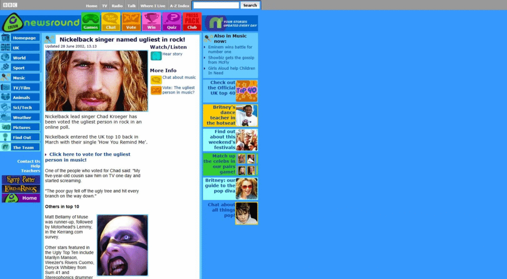Open the pink Win trophy icon

152,22
